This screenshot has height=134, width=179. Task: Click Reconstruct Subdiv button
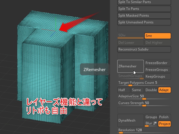[144, 49]
